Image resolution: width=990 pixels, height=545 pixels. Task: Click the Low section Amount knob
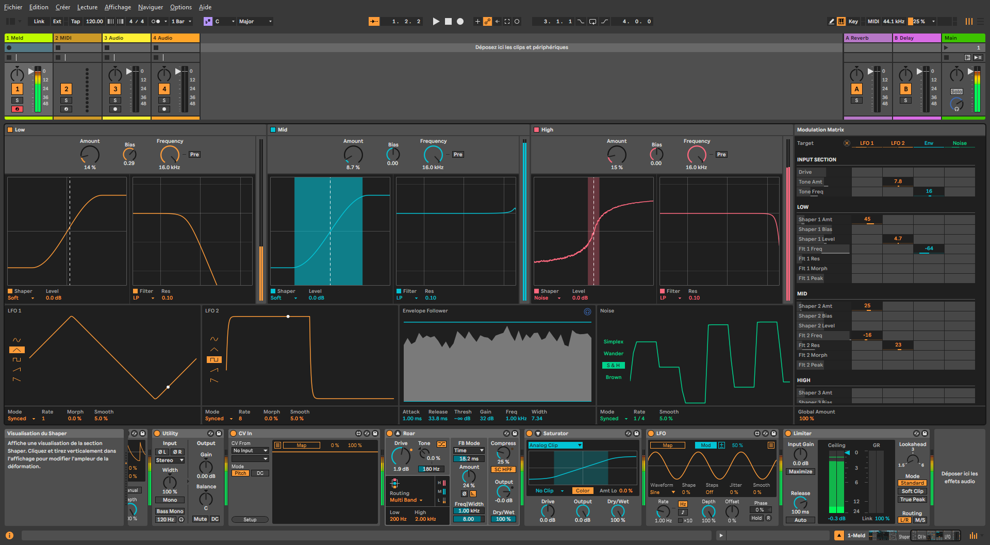(x=90, y=155)
